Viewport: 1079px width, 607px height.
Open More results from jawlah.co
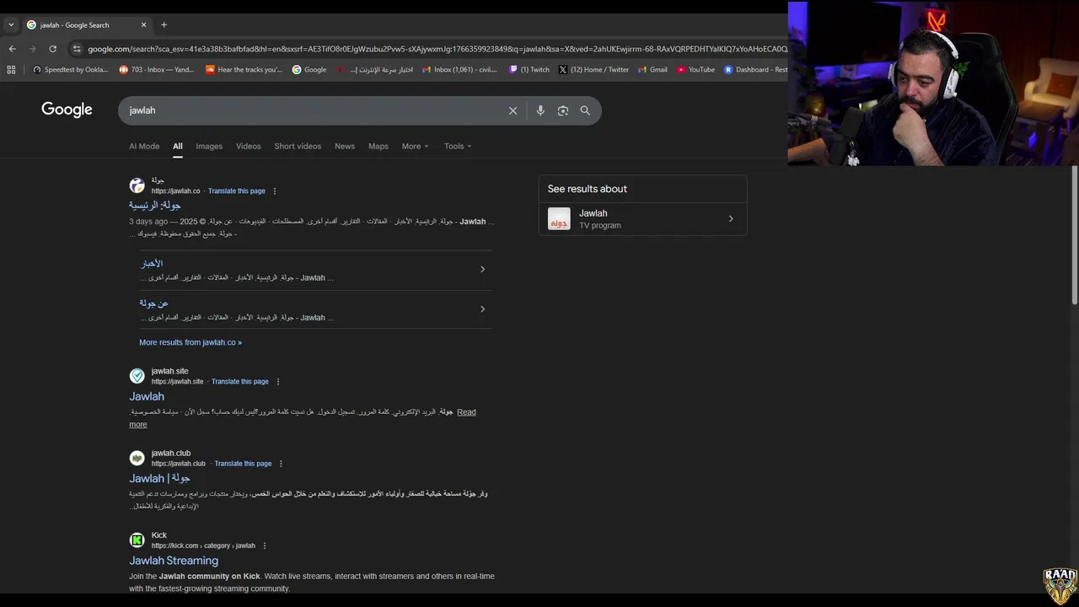(x=191, y=342)
